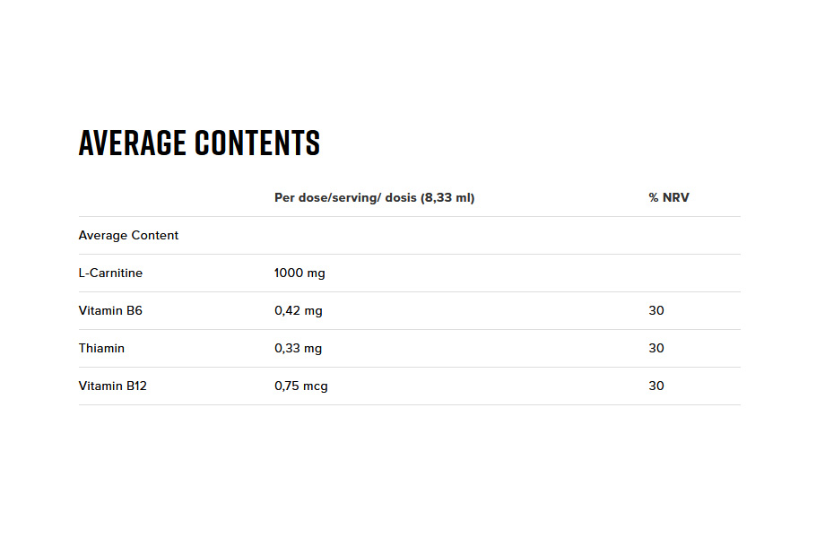Click the 0,75 figure for Vitamin B12
The height and width of the screenshot is (538, 816).
[287, 386]
